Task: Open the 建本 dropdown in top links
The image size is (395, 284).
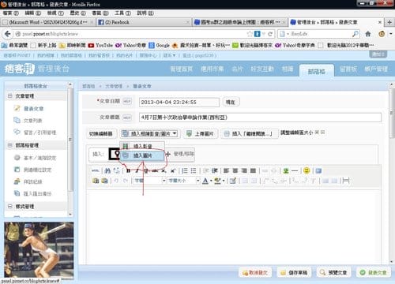Action: 169,55
